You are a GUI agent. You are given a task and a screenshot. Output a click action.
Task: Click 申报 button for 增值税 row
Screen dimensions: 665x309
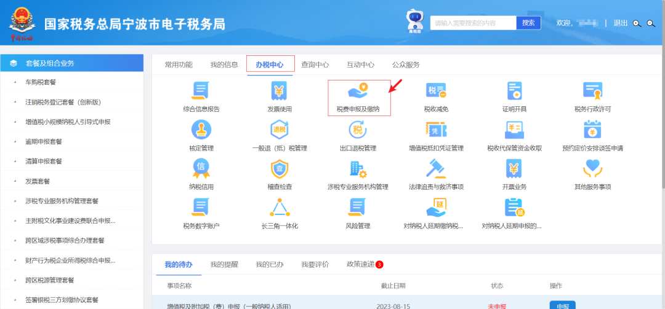[562, 305]
